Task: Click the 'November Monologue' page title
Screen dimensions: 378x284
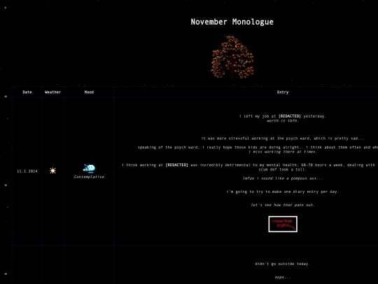Action: 232,22
